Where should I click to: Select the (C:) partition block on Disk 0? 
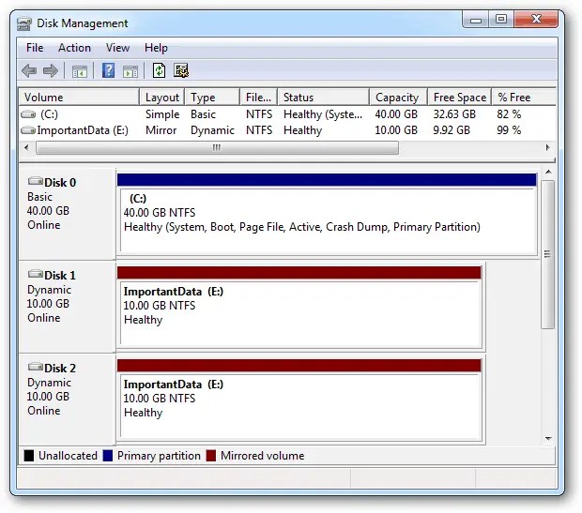point(328,215)
